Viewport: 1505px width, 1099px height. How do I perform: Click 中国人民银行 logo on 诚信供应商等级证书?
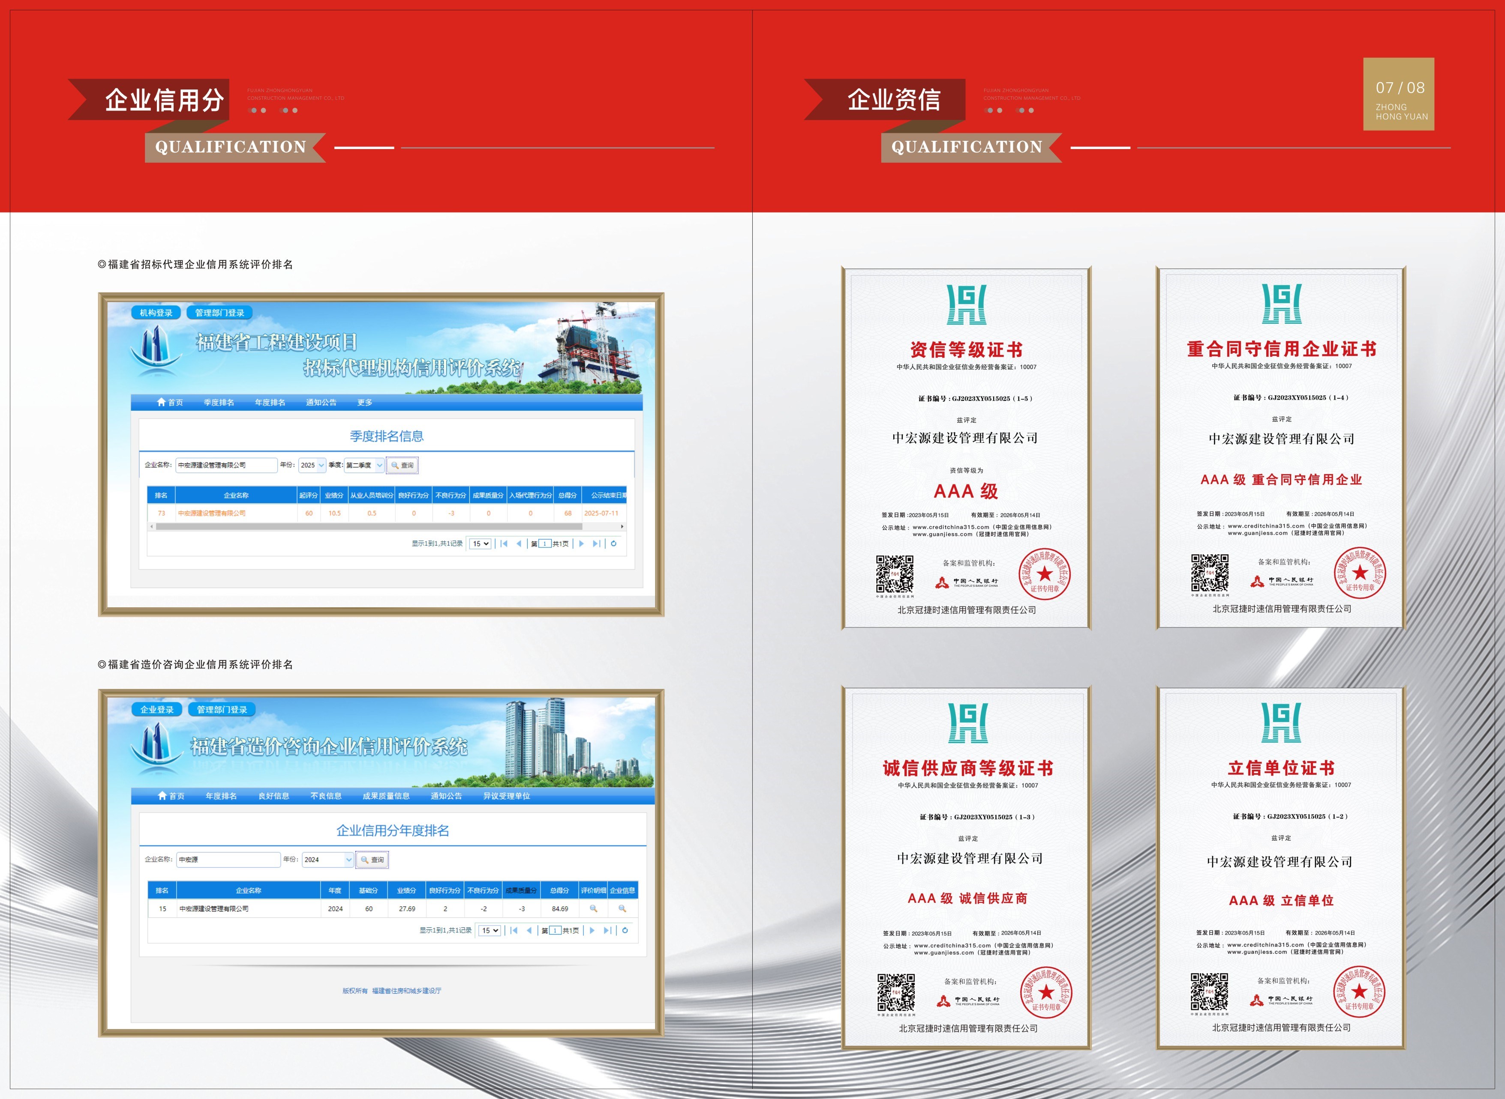(968, 1000)
